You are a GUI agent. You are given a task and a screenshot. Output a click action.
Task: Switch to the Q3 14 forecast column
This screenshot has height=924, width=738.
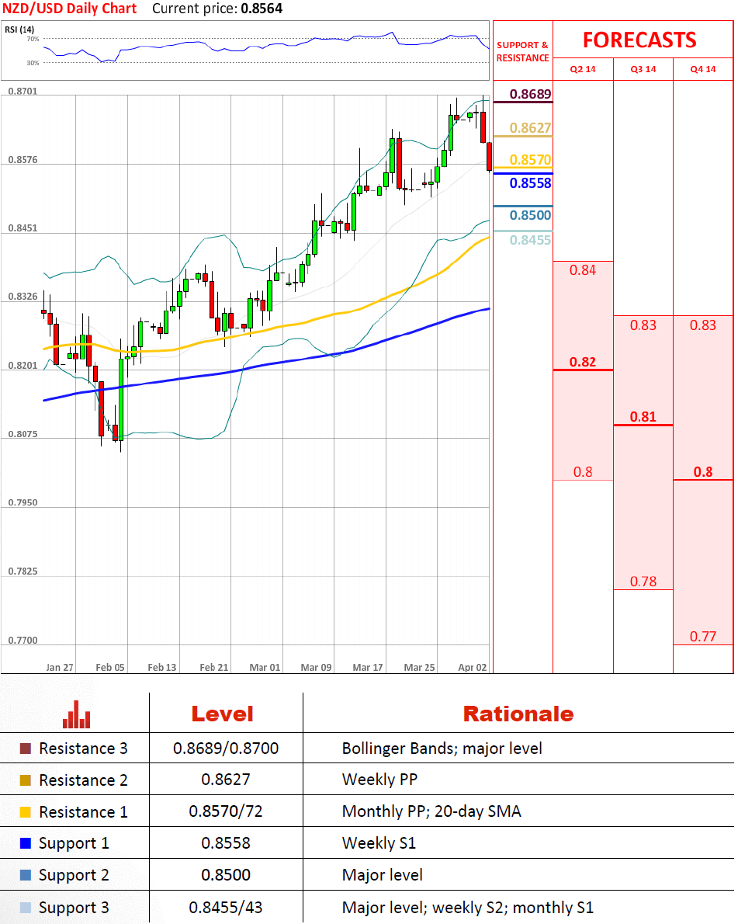tap(643, 69)
